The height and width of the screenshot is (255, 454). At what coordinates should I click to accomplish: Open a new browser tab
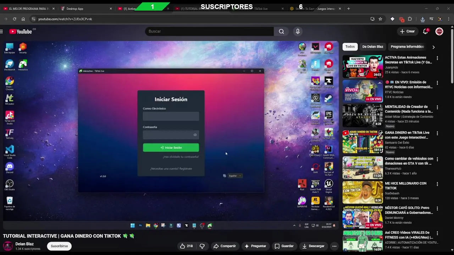(348, 8)
